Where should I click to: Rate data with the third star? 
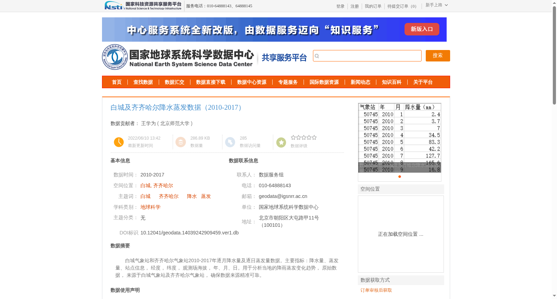point(304,138)
